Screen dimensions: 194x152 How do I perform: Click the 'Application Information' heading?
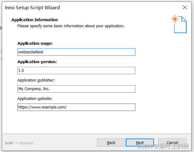(35, 20)
